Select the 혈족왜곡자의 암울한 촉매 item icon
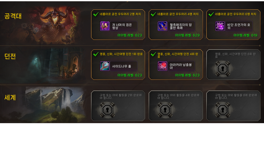Screen dimensions: 264x155 point(162,26)
